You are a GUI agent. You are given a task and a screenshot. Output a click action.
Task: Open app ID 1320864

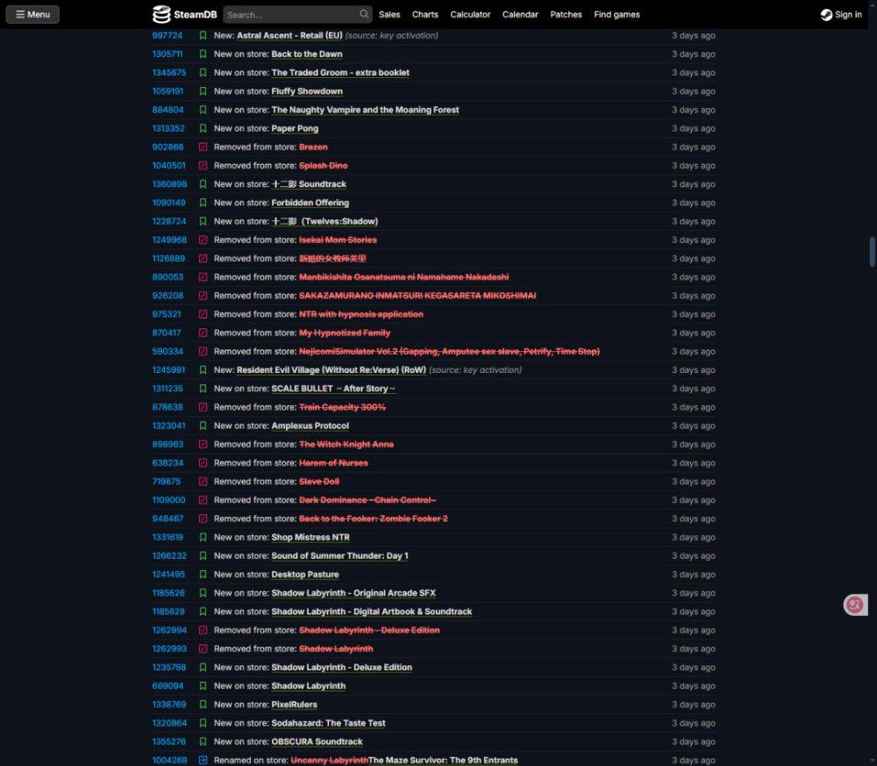tap(169, 723)
